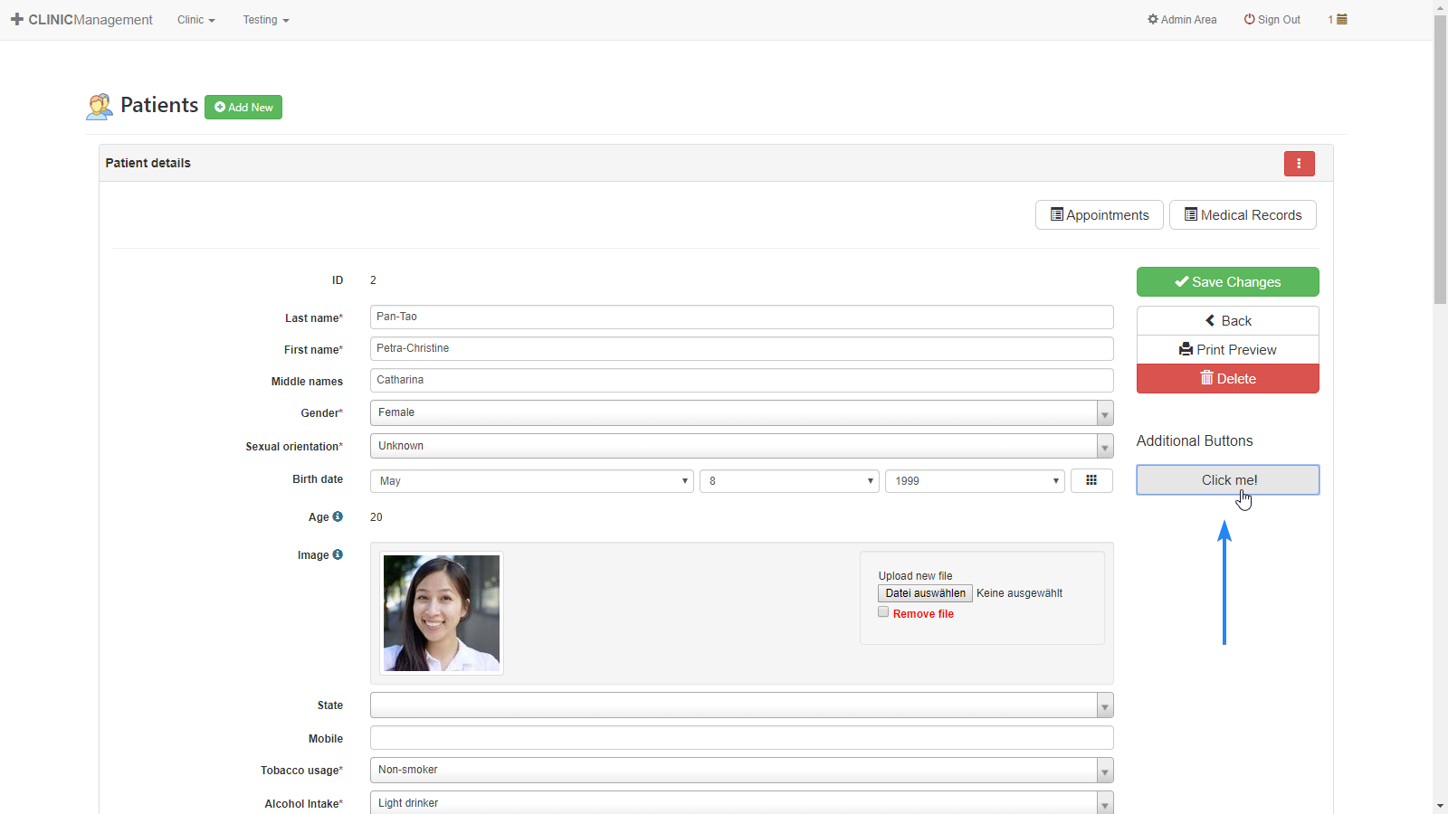The height and width of the screenshot is (814, 1448).
Task: Click the red three-dots options button
Action: tap(1299, 164)
